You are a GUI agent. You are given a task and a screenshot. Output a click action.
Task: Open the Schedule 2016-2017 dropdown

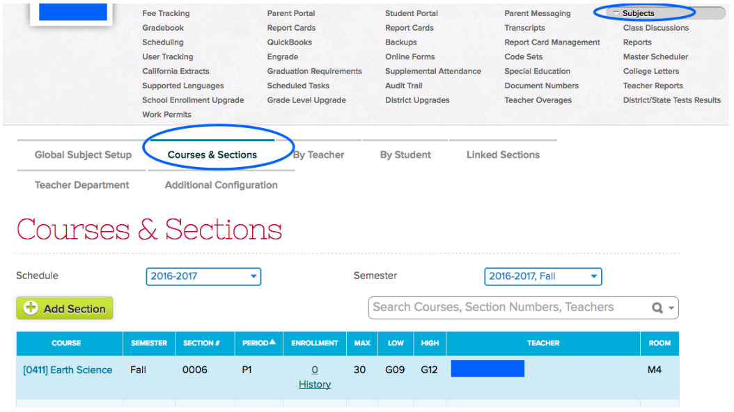(x=203, y=276)
